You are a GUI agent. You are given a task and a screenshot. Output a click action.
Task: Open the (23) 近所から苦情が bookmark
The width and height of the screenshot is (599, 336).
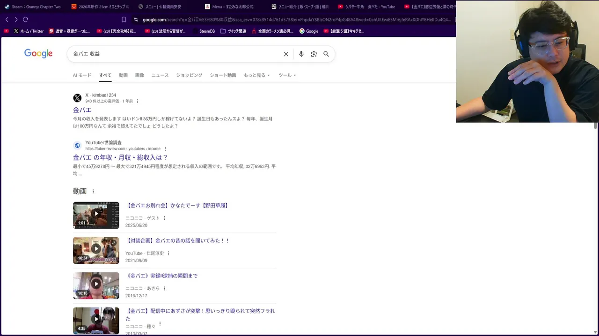coord(165,31)
